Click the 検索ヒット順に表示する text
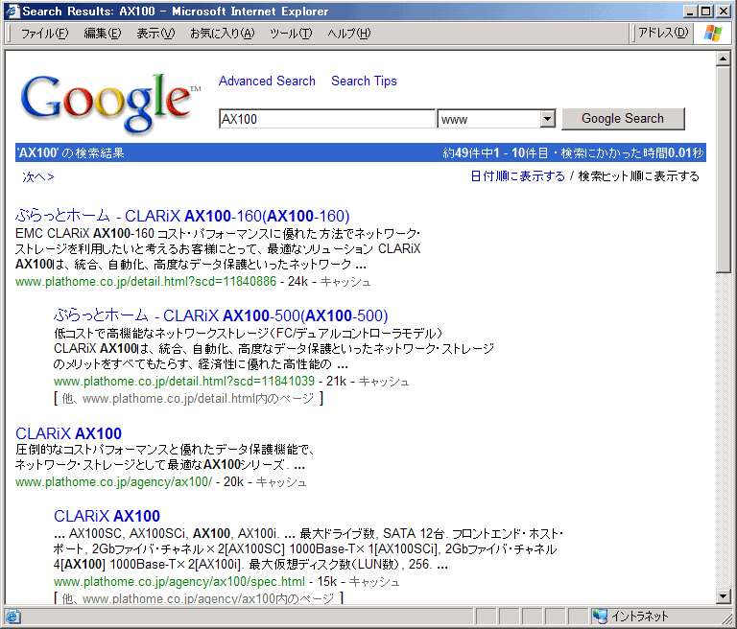Viewport: 737px width, 629px height. tap(638, 176)
